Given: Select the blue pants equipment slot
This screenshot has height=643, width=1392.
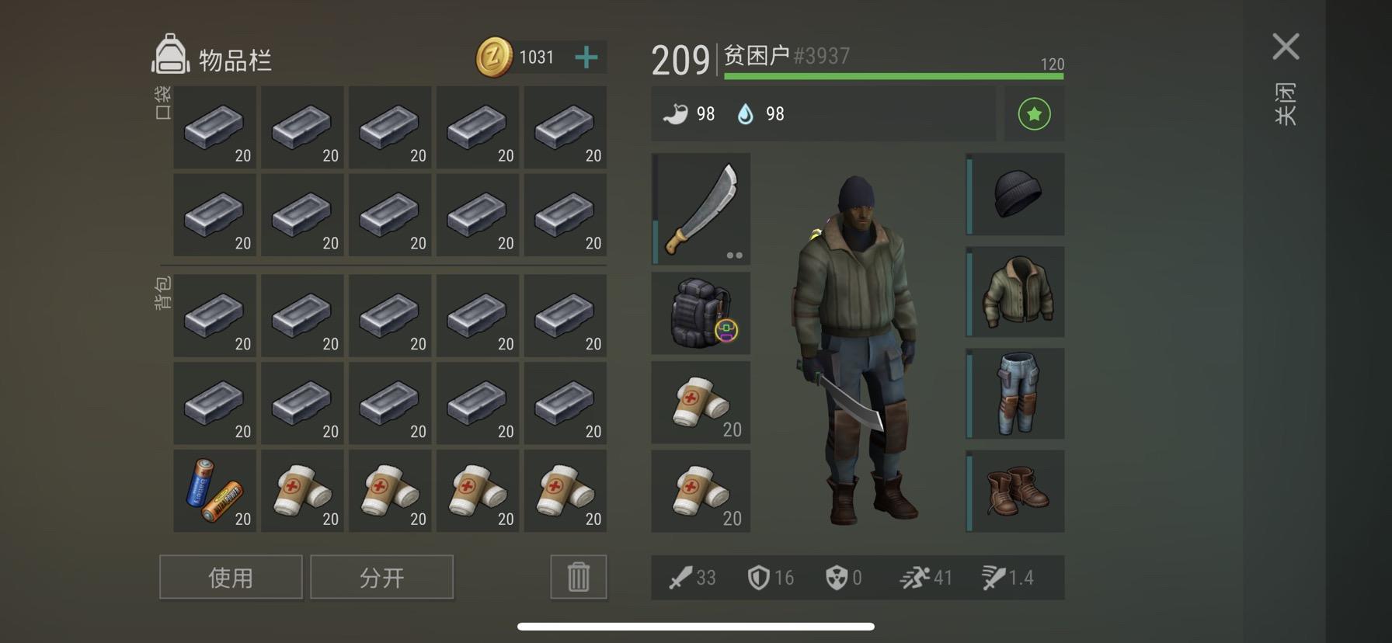Looking at the screenshot, I should (x=1015, y=394).
